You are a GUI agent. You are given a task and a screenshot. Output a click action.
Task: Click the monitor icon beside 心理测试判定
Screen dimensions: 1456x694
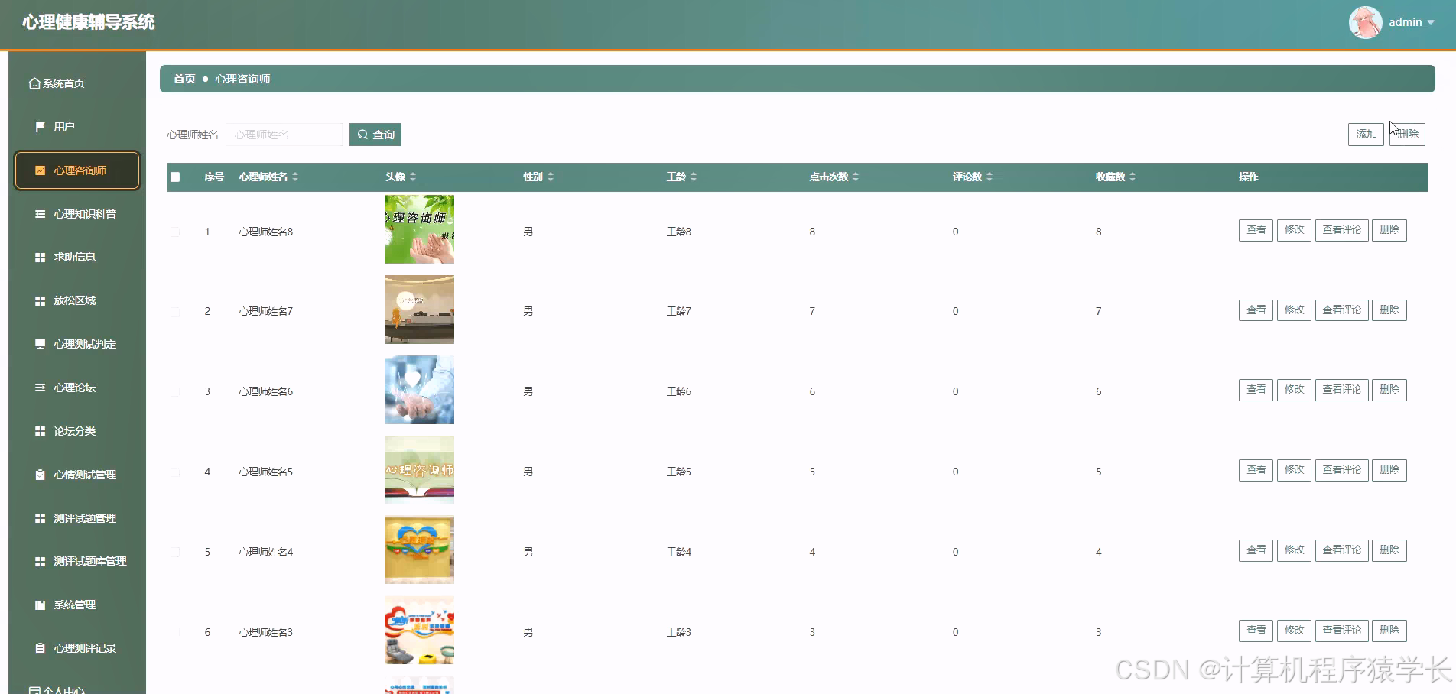coord(41,344)
